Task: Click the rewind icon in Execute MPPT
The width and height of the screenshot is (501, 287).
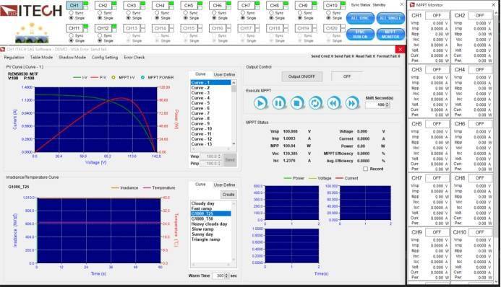Action: point(333,103)
